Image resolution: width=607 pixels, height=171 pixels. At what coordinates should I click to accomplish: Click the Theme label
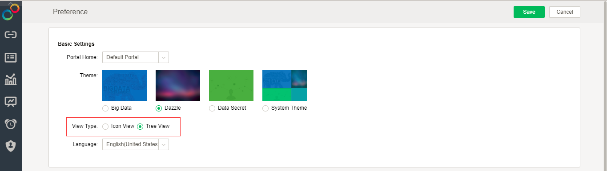(88, 75)
